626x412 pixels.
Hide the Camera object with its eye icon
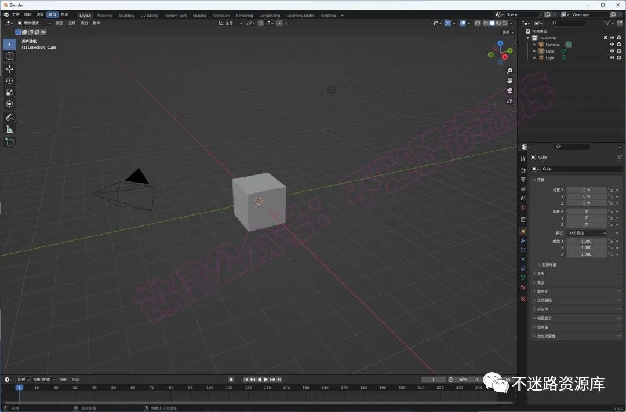(612, 44)
